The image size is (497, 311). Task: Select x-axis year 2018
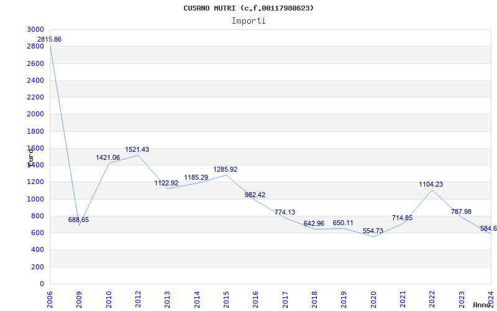(314, 300)
